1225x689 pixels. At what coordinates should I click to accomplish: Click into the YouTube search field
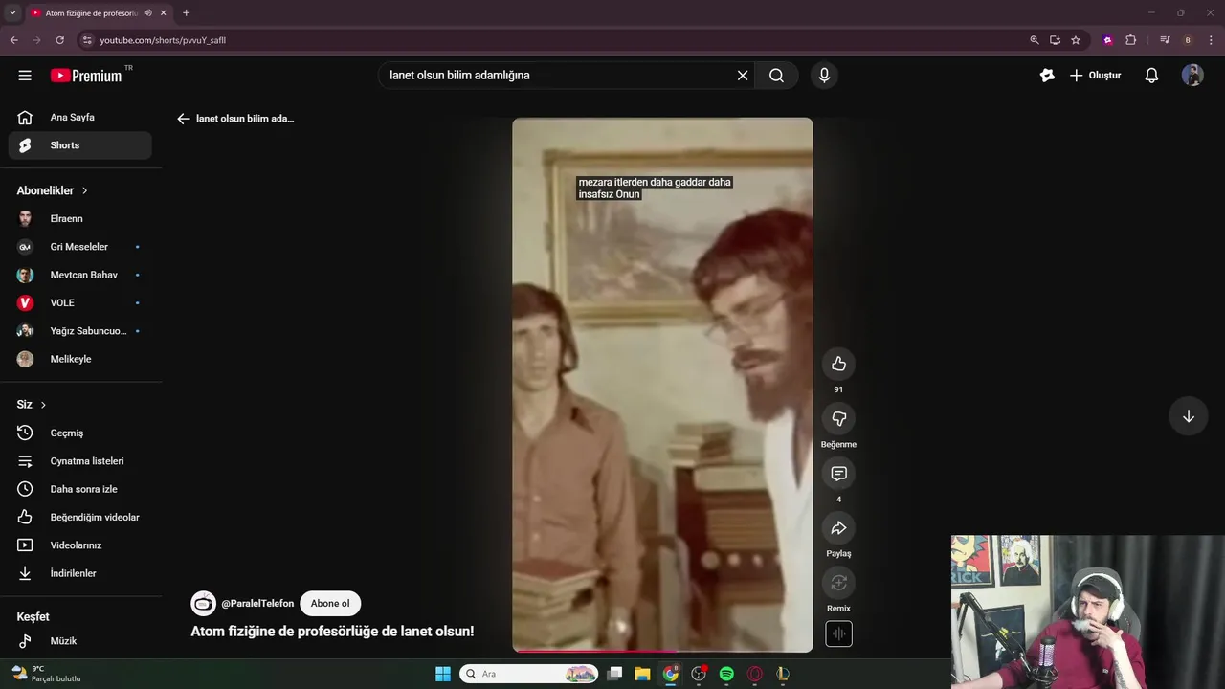coord(555,76)
